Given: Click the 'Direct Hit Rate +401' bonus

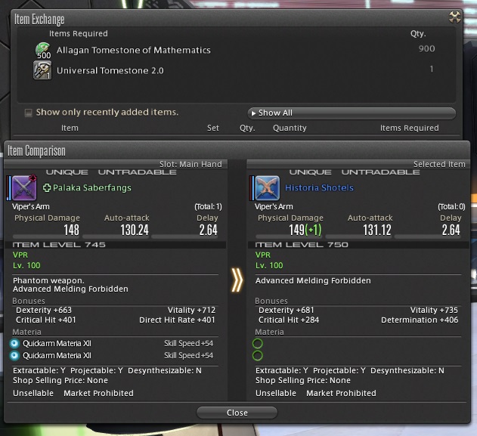Looking at the screenshot, I should (177, 320).
